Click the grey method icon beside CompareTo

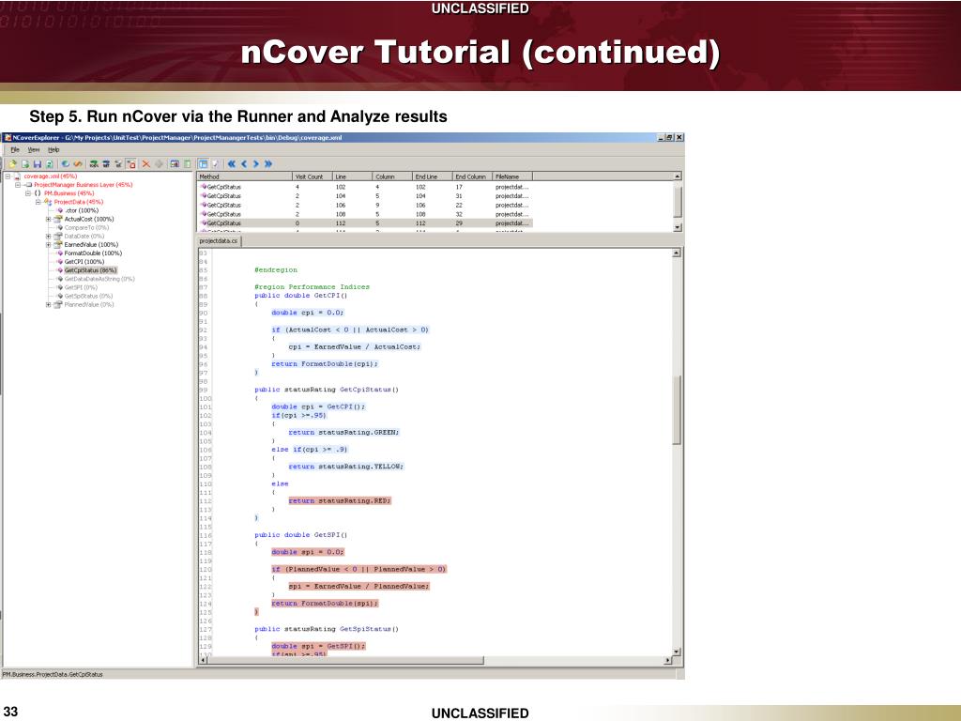[60, 227]
